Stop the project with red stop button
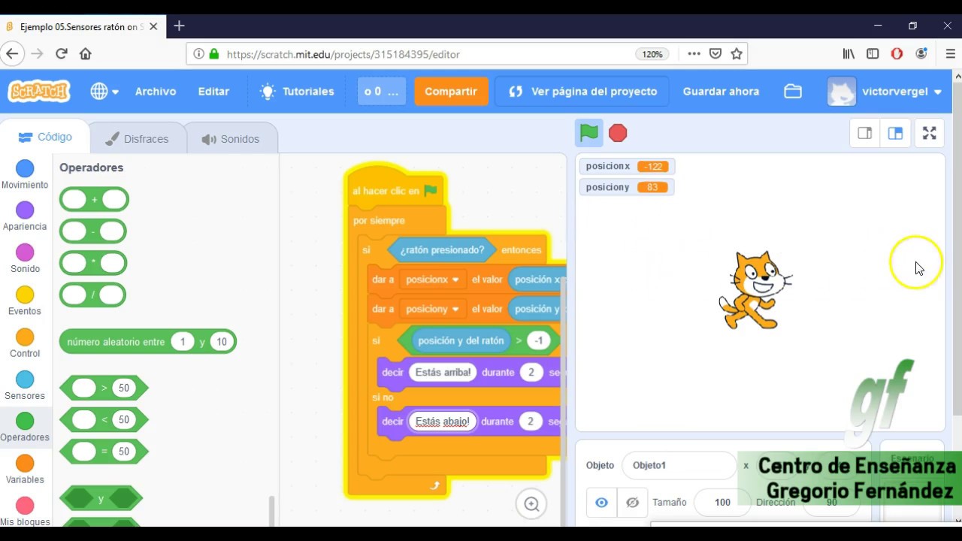The width and height of the screenshot is (962, 541). pyautogui.click(x=618, y=133)
